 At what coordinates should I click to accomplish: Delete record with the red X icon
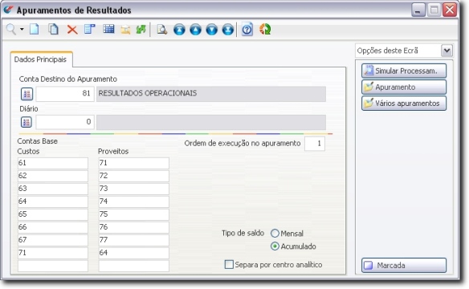(x=72, y=30)
